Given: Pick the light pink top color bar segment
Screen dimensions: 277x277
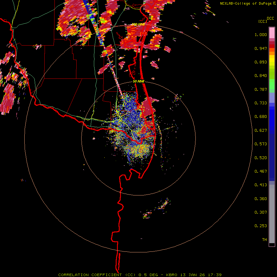Looking at the screenshot, I should (272, 33).
